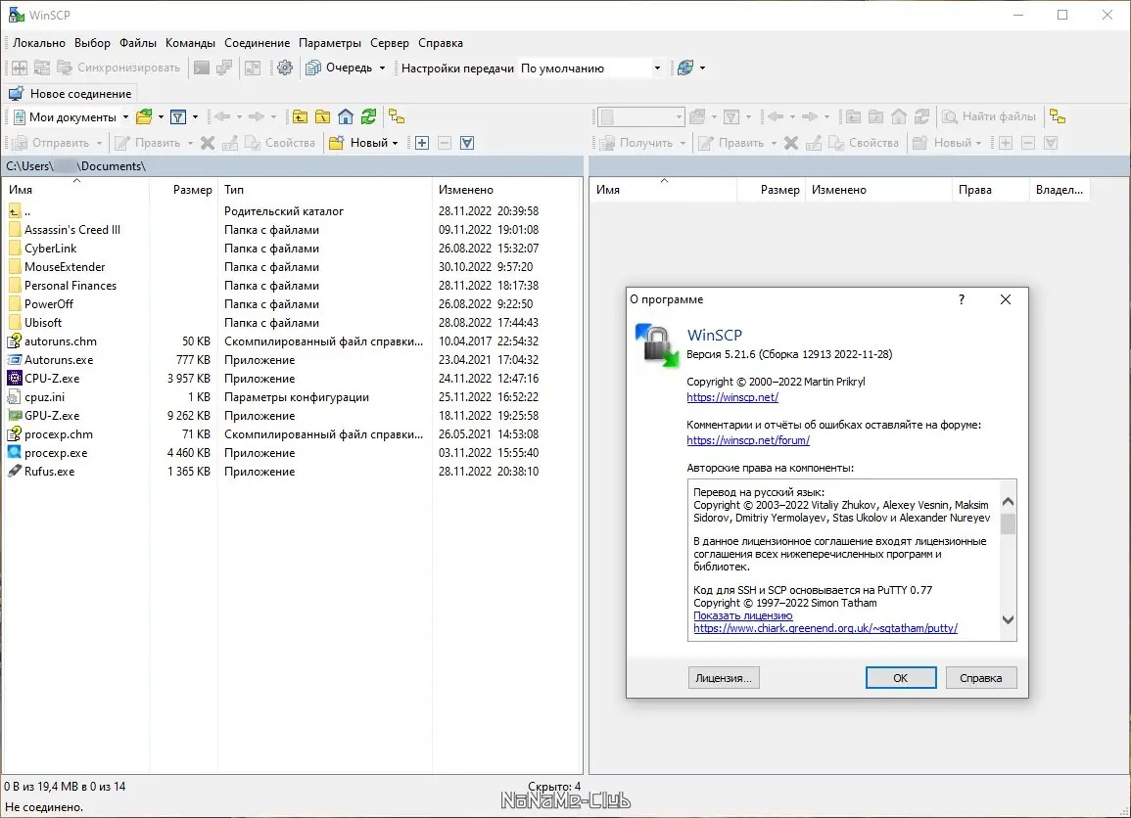1131x818 pixels.
Task: Open local home directory icon
Action: pyautogui.click(x=345, y=117)
